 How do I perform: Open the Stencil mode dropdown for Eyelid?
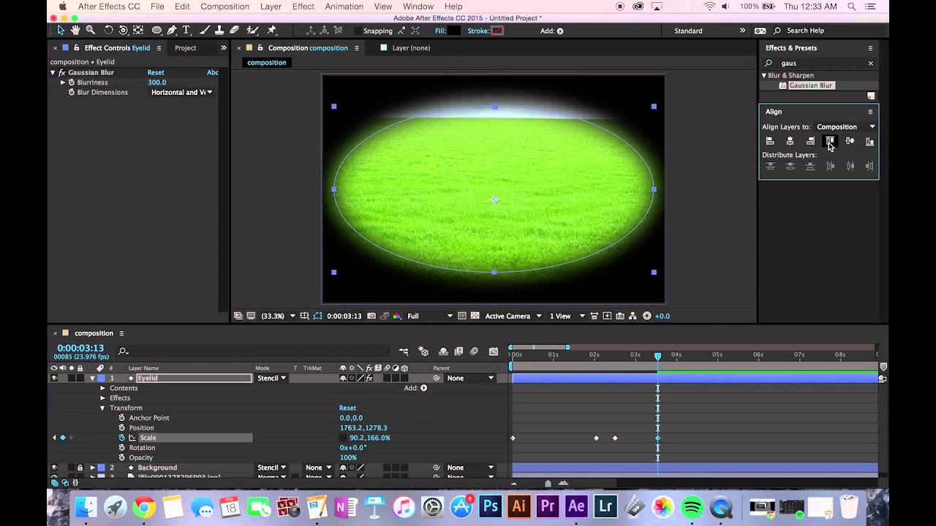[271, 378]
